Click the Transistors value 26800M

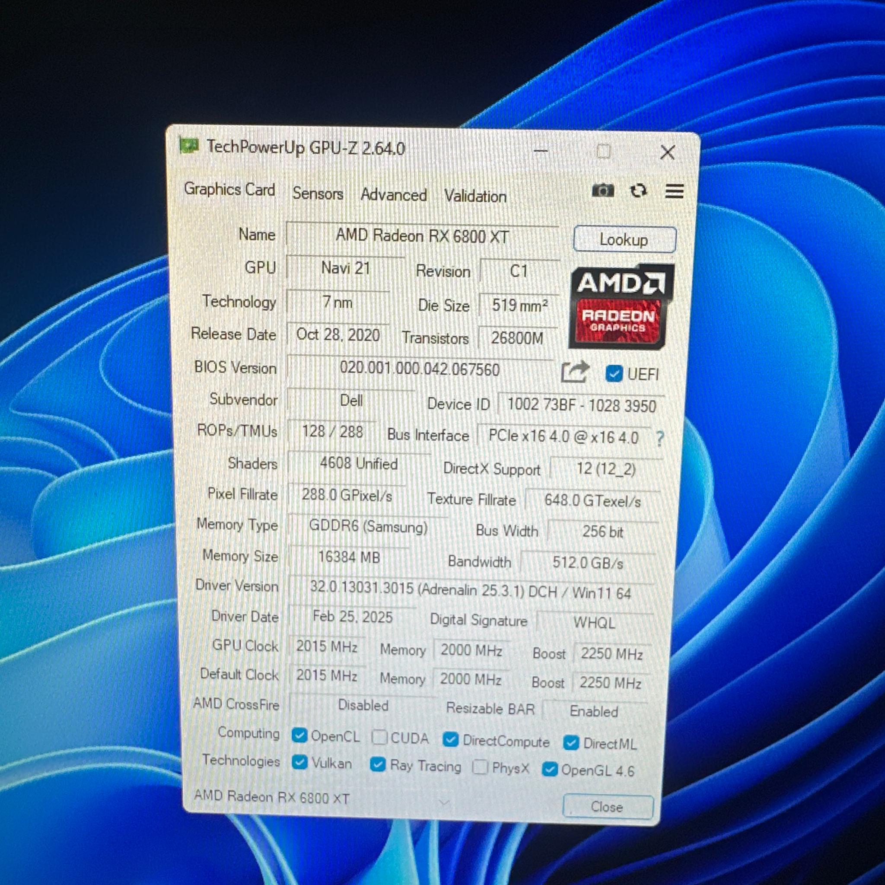518,338
